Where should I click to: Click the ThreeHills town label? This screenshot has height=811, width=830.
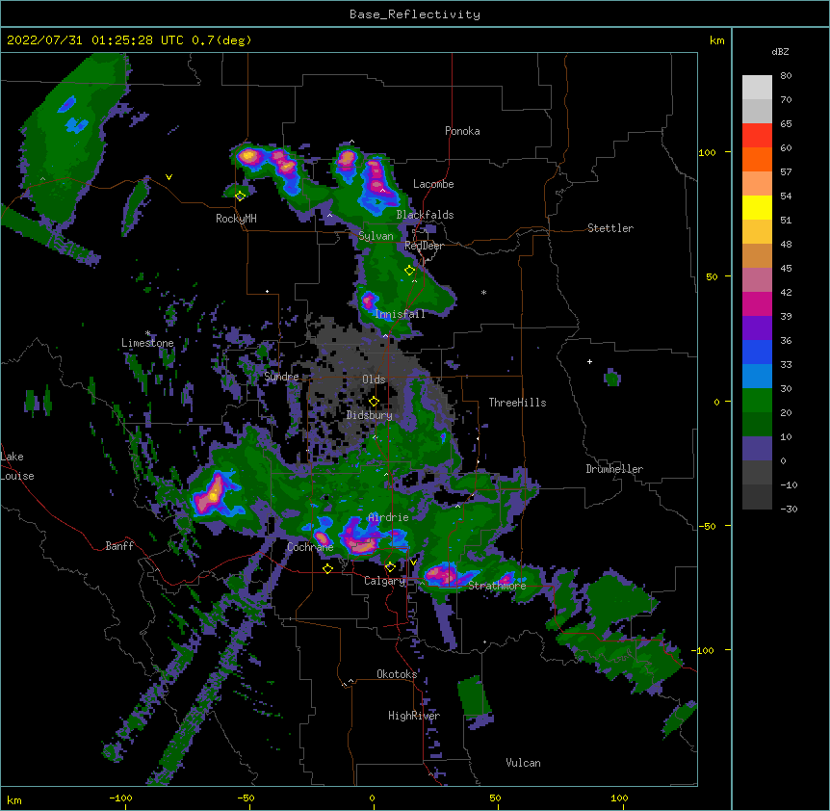click(x=517, y=403)
